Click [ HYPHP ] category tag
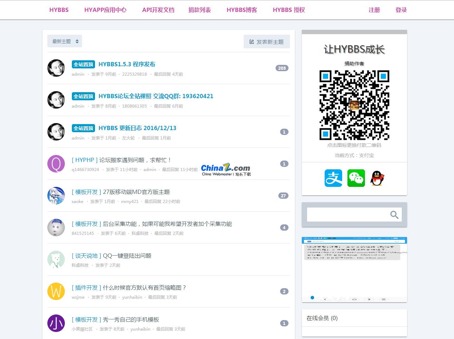 [84, 160]
